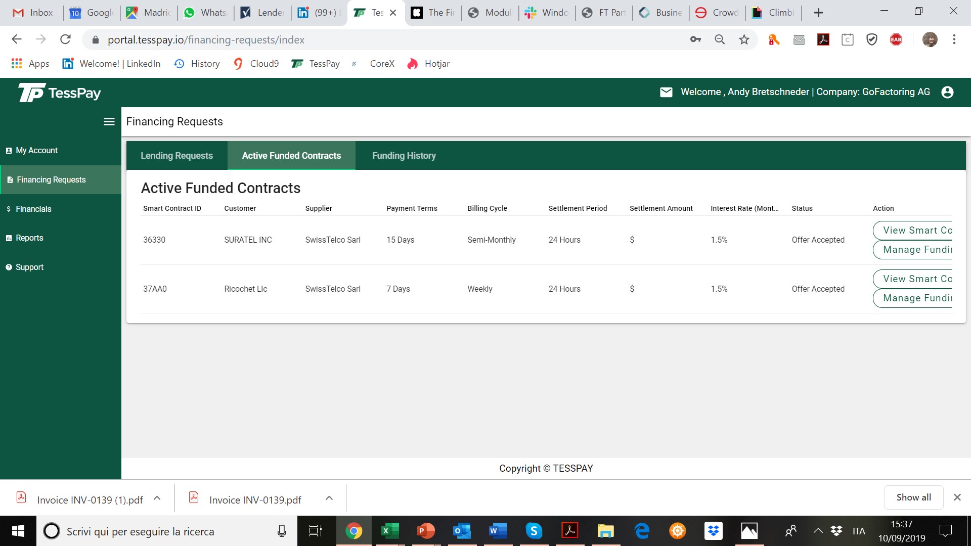Click the Chrome profile avatar

click(930, 39)
